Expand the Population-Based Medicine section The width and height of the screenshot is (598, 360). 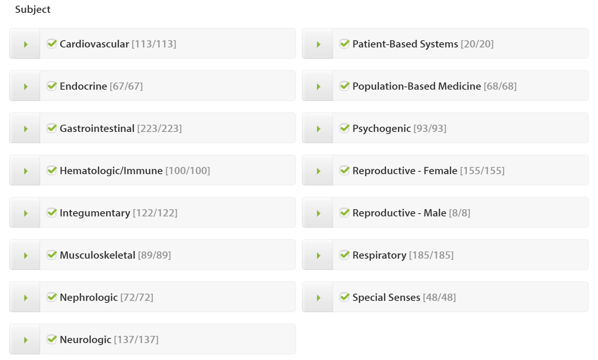[317, 86]
